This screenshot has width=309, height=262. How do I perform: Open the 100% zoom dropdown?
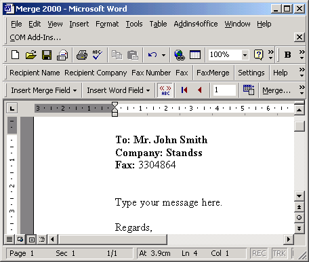(x=245, y=55)
